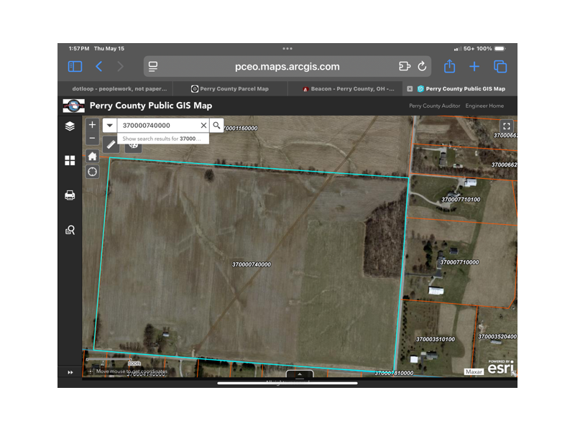575x431 pixels.
Task: Click the pceo.maps.arcgis.com address bar
Action: pyautogui.click(x=287, y=66)
